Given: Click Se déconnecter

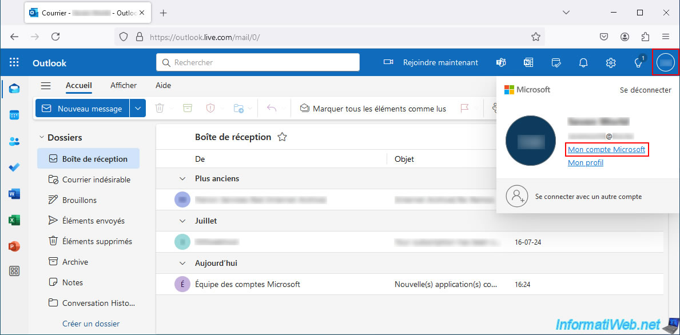Looking at the screenshot, I should (x=645, y=90).
